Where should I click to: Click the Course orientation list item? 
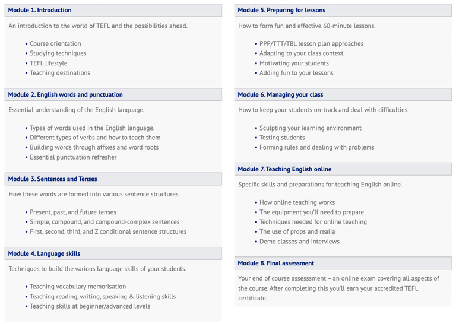coord(55,43)
